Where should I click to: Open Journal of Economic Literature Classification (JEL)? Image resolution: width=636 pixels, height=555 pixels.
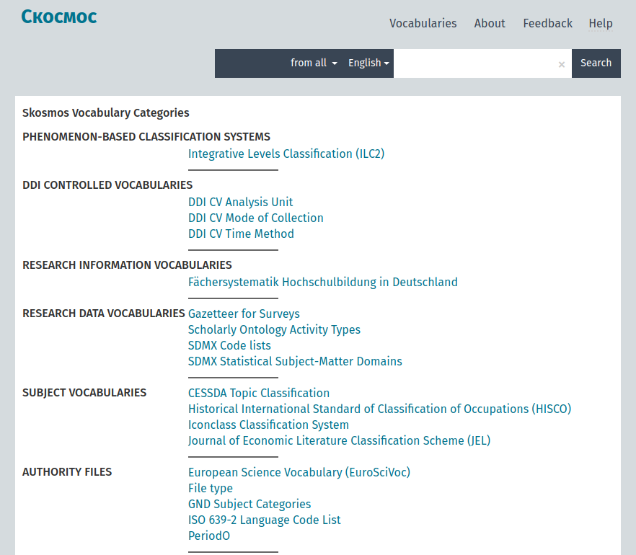point(339,440)
